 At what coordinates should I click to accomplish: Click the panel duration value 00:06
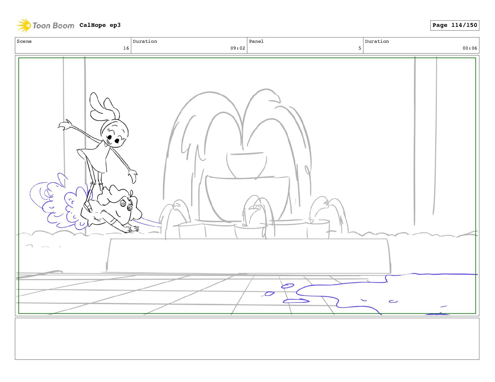pyautogui.click(x=470, y=48)
